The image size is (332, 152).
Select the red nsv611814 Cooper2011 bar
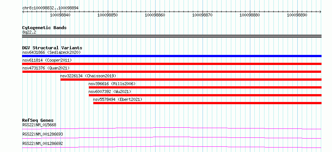pos(172,64)
